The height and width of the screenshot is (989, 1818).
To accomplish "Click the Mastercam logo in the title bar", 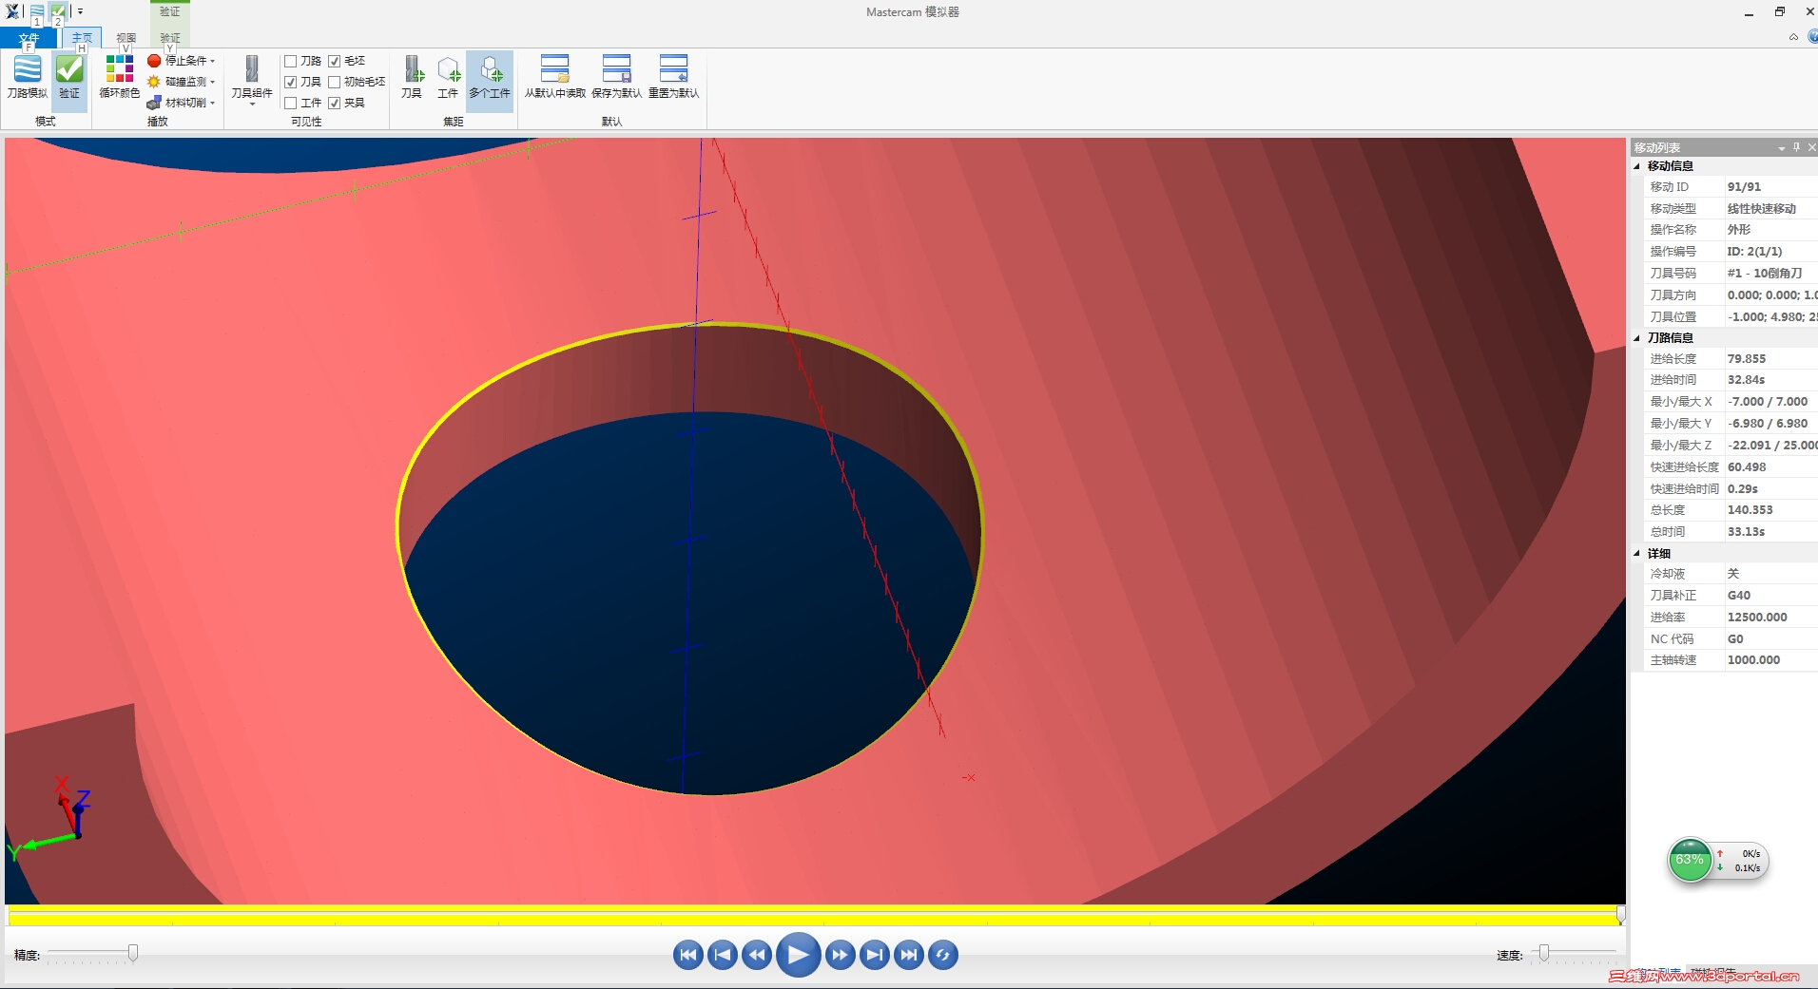I will pyautogui.click(x=13, y=11).
